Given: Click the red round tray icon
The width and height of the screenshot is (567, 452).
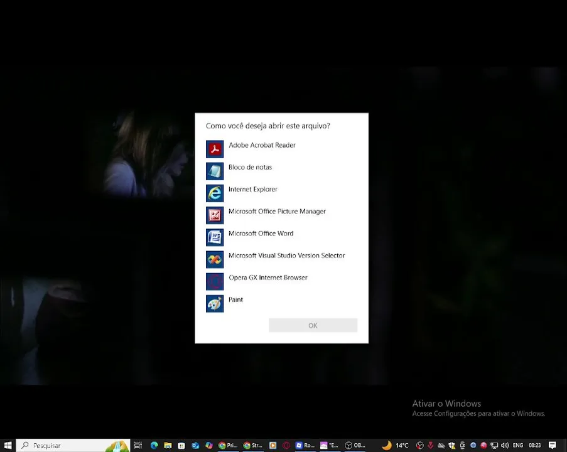Looking at the screenshot, I should [483, 445].
